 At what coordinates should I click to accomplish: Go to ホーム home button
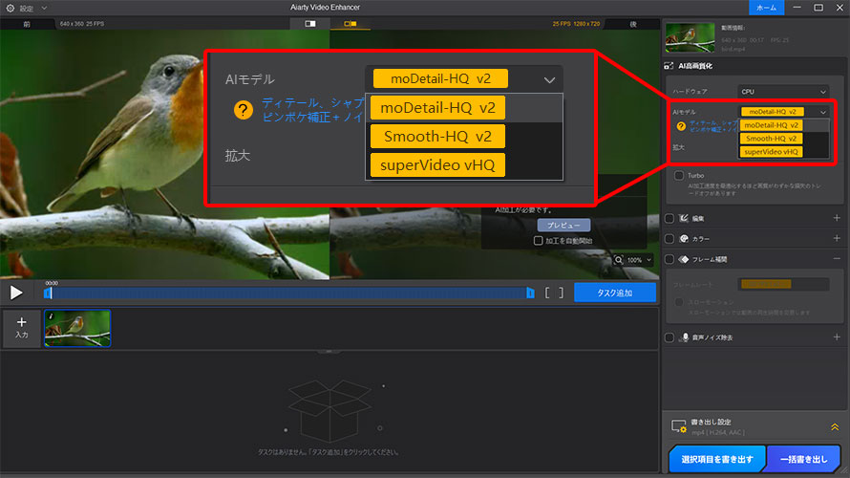coord(766,8)
